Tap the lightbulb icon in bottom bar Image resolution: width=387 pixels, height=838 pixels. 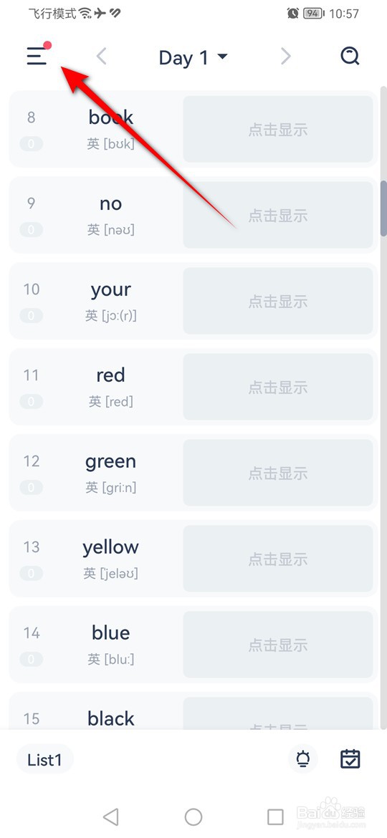pyautogui.click(x=303, y=759)
